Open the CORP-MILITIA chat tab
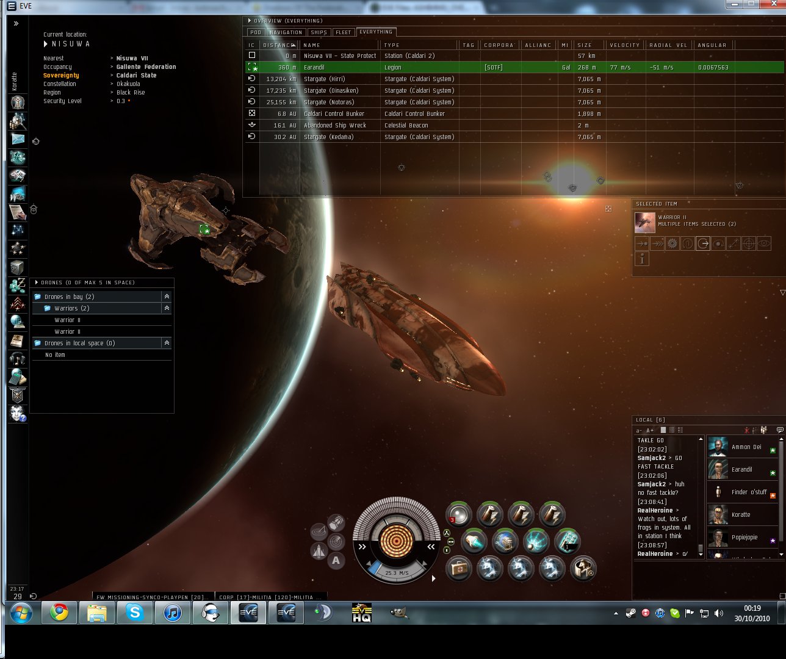This screenshot has height=659, width=786. click(x=270, y=597)
